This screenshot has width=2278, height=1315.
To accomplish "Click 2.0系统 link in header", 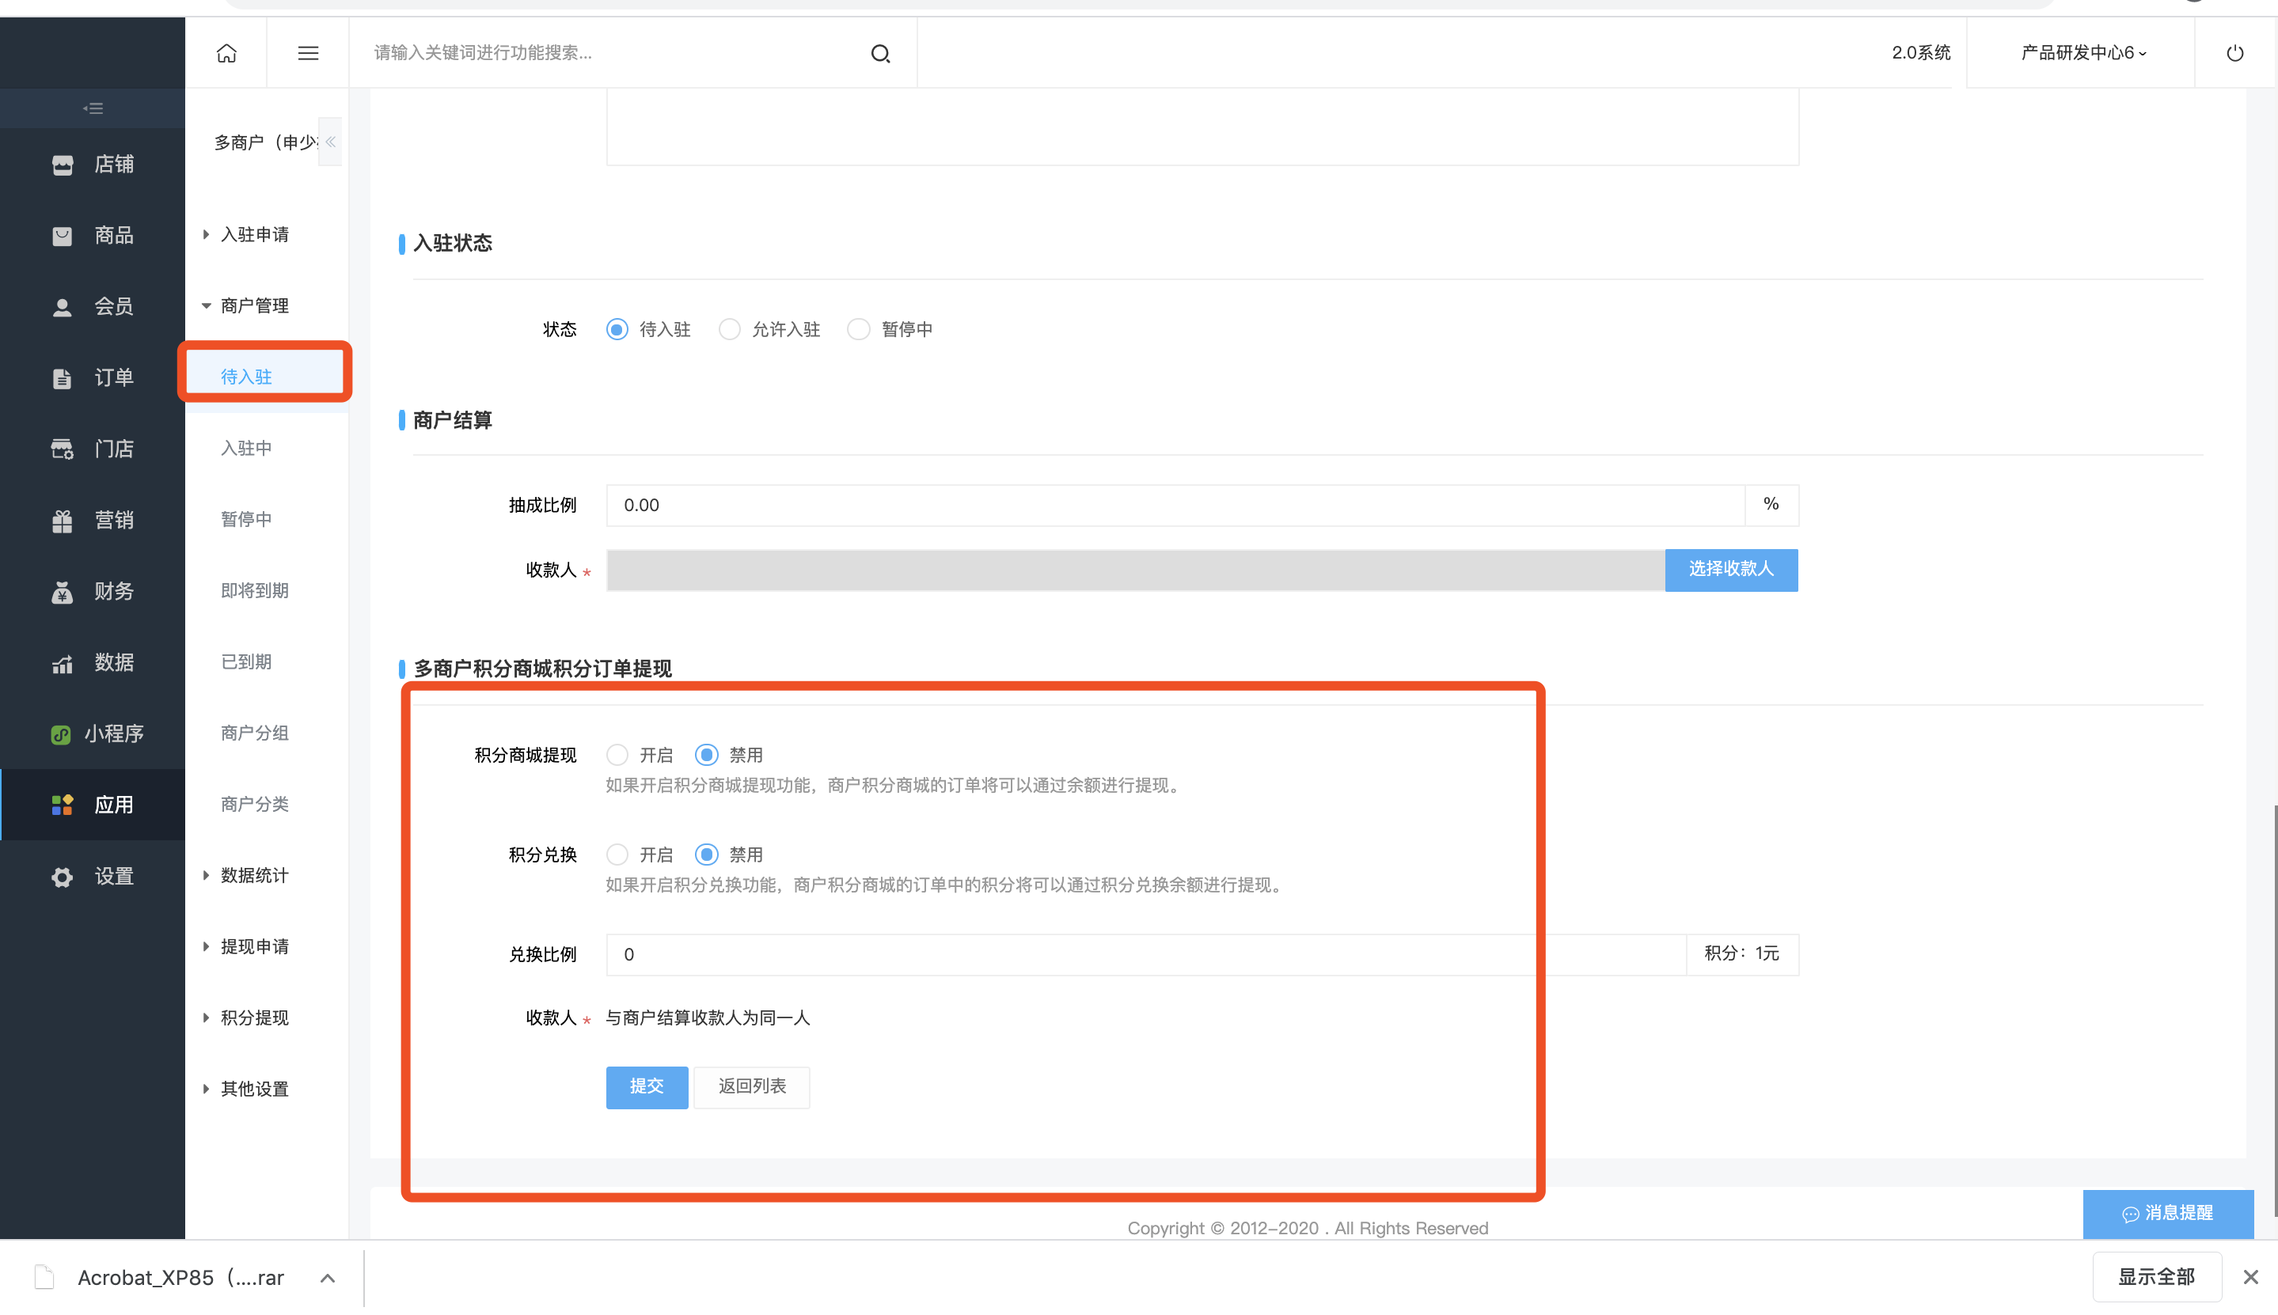I will (x=1921, y=53).
